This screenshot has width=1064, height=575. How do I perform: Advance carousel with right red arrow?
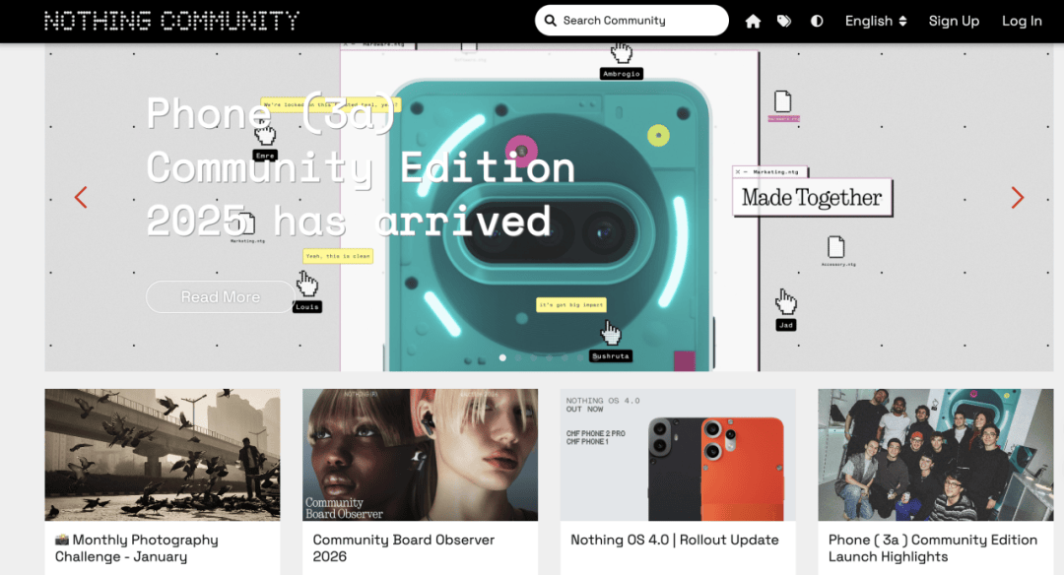pyautogui.click(x=1018, y=197)
